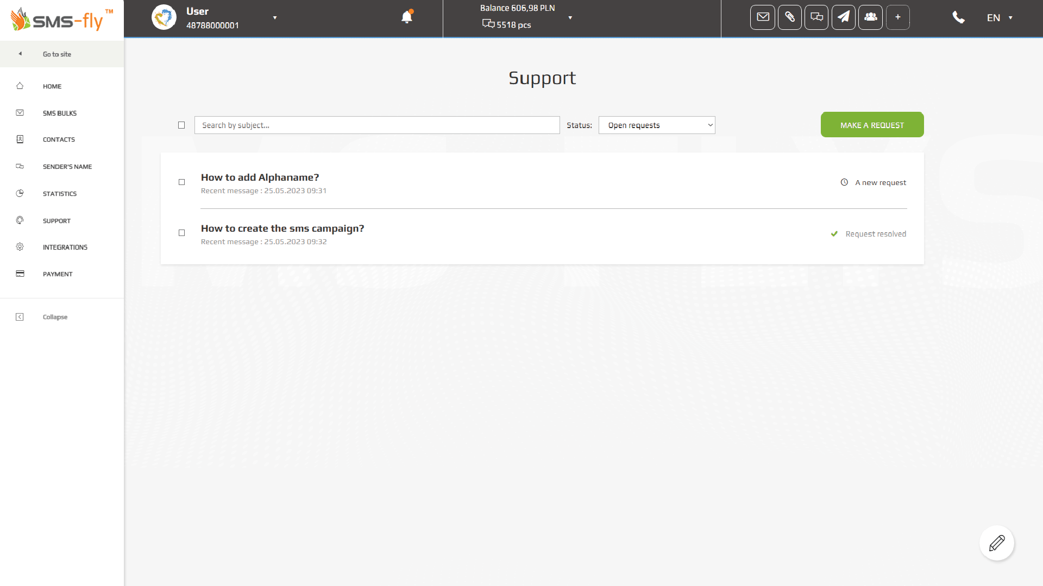Open the group contacts toolbar icon
The width and height of the screenshot is (1043, 586).
(x=870, y=17)
